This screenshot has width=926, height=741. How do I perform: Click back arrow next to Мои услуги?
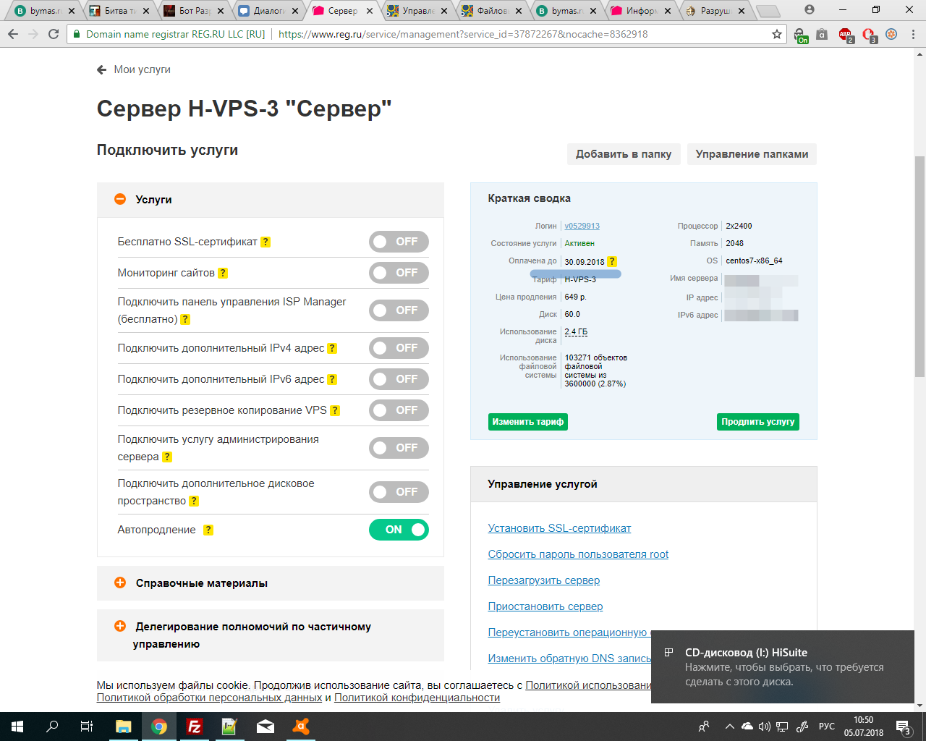click(102, 69)
